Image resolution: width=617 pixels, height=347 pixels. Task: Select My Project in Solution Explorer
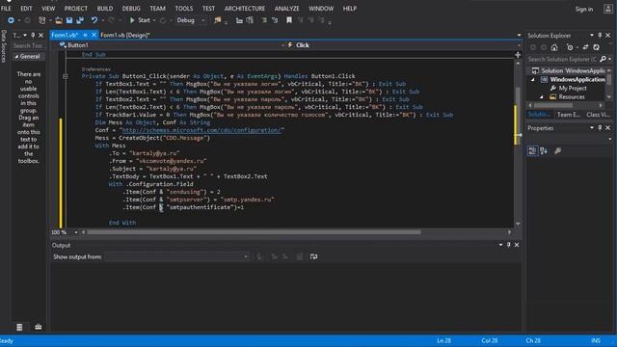[573, 89]
